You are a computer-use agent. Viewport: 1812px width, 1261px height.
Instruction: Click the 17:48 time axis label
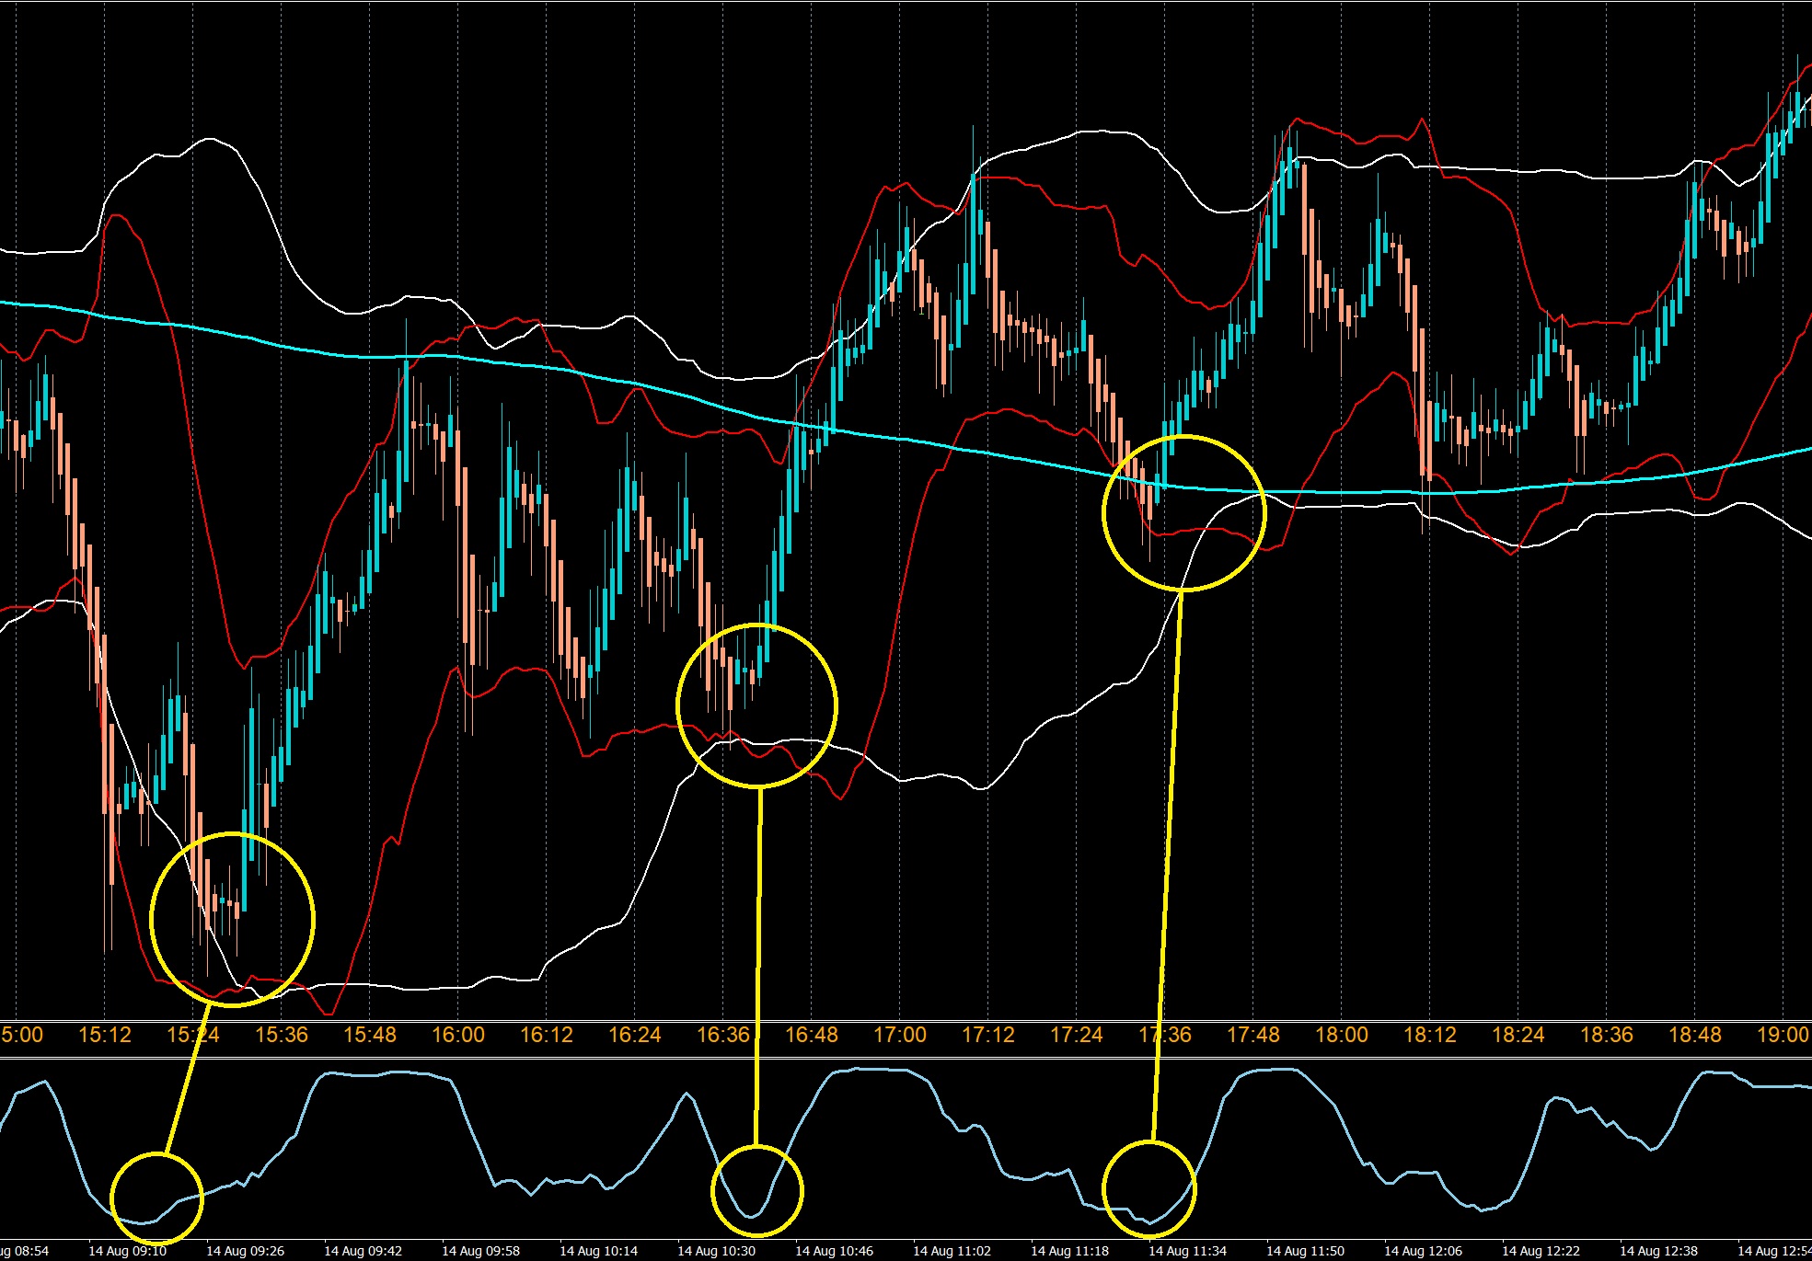[x=1253, y=1035]
